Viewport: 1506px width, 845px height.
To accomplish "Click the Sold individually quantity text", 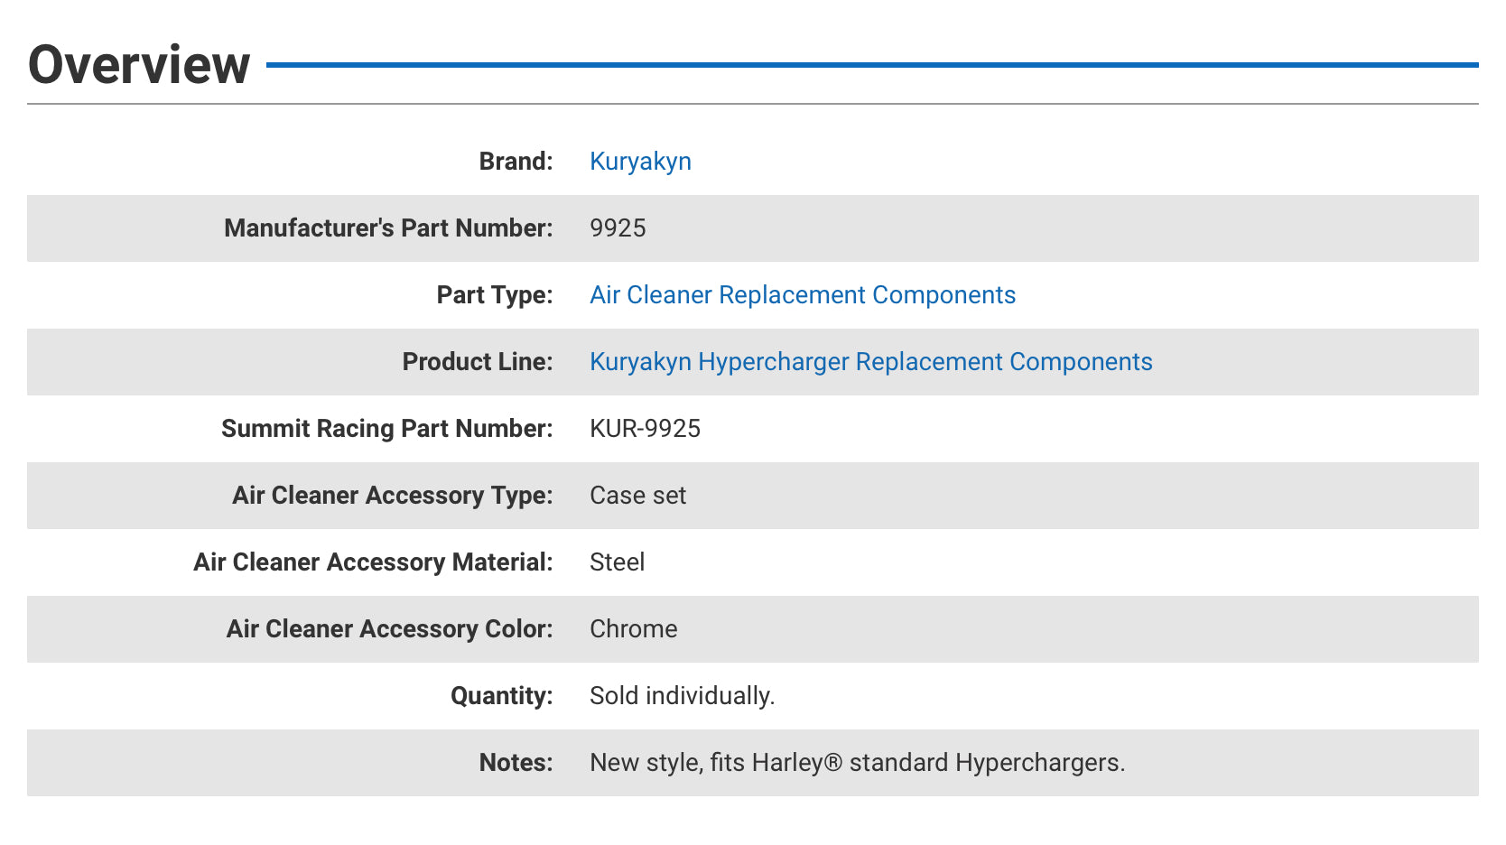I will click(x=682, y=696).
